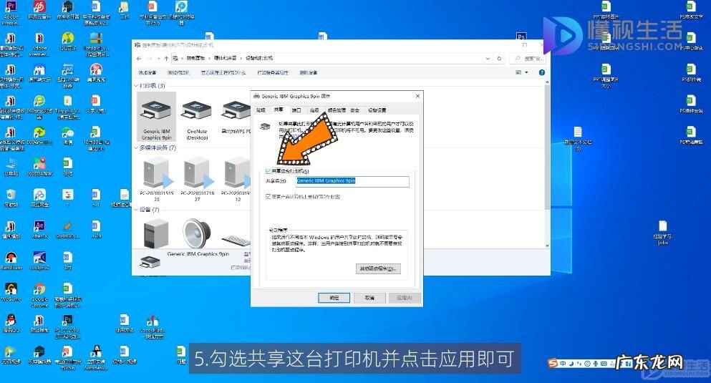Open Google Chrome desktop shortcut
The width and height of the screenshot is (711, 383).
(39, 296)
